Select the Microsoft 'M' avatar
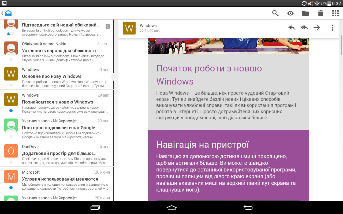Viewport: 343px width, 214px height. tap(11, 177)
